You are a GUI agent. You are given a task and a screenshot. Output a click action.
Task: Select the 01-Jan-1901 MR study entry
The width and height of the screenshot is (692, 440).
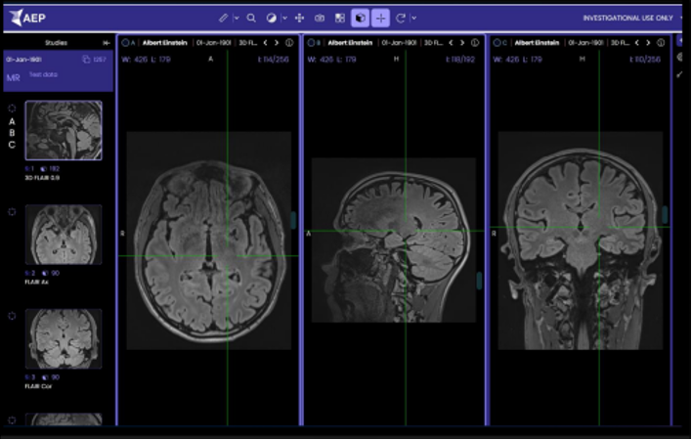[57, 71]
